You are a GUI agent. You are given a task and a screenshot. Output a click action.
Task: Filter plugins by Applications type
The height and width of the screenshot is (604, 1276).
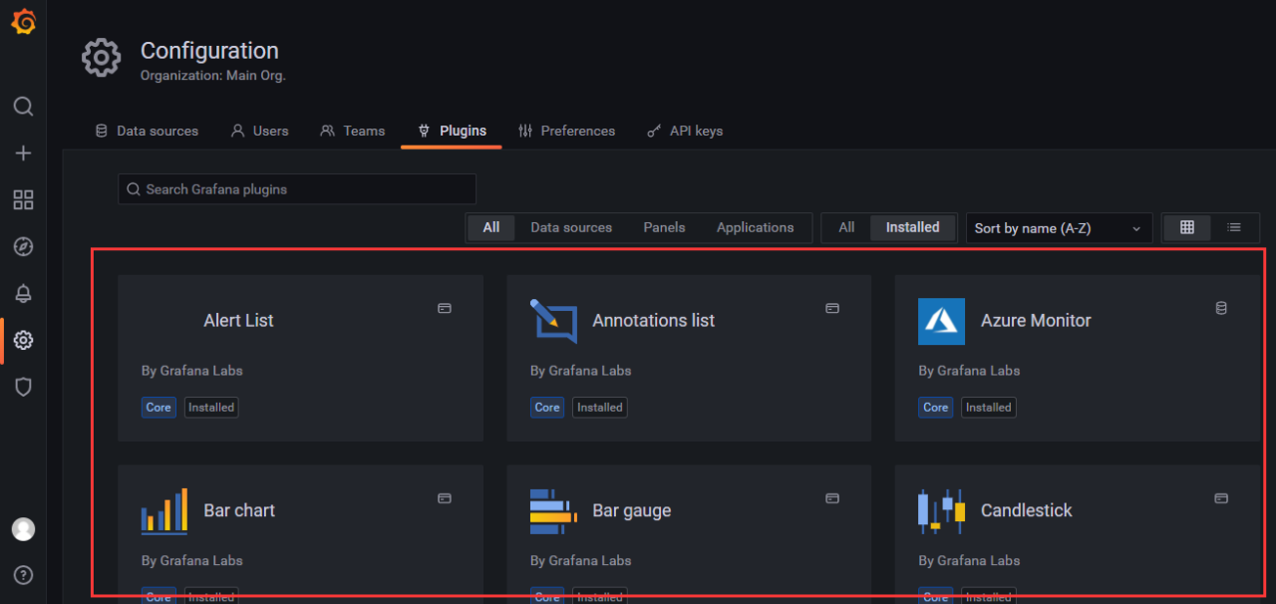755,227
